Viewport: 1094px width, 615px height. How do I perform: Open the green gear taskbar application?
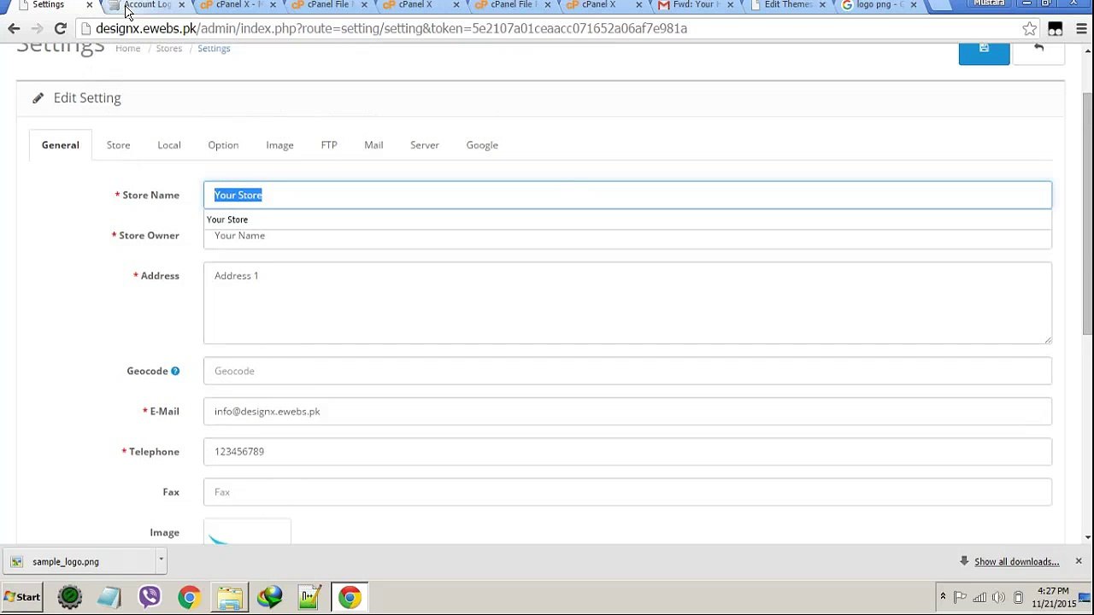(x=70, y=597)
